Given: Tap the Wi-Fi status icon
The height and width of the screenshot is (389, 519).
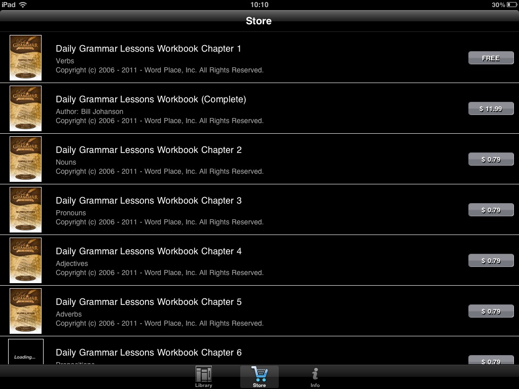Looking at the screenshot, I should 23,5.
